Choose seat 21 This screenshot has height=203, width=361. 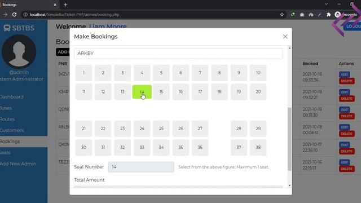tap(83, 129)
